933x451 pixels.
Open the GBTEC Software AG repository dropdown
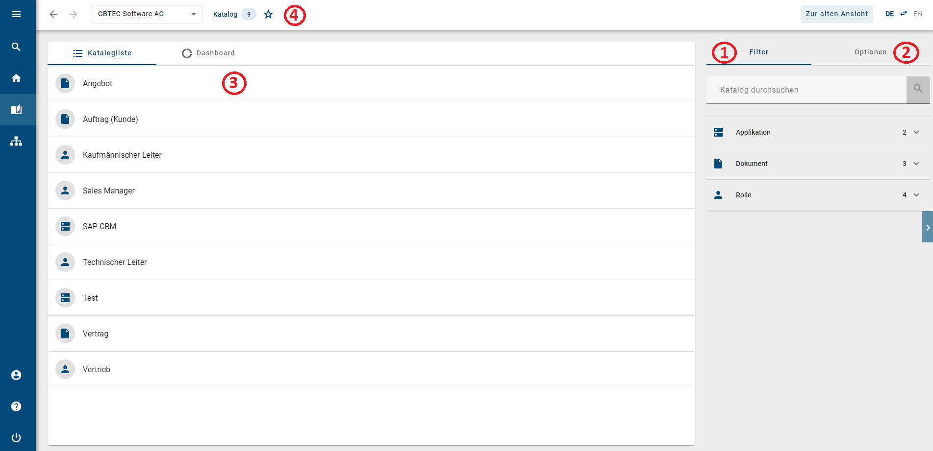pyautogui.click(x=146, y=14)
